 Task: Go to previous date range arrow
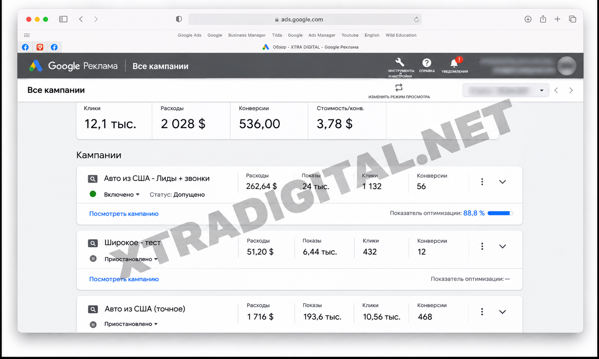point(556,90)
